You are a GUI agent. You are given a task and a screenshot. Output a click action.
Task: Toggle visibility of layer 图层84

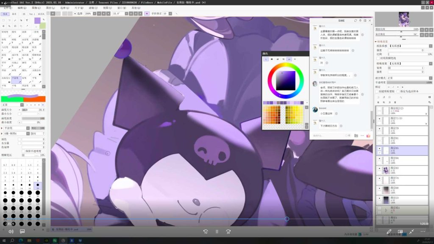(x=379, y=158)
